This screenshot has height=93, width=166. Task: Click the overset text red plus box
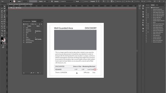(95, 69)
